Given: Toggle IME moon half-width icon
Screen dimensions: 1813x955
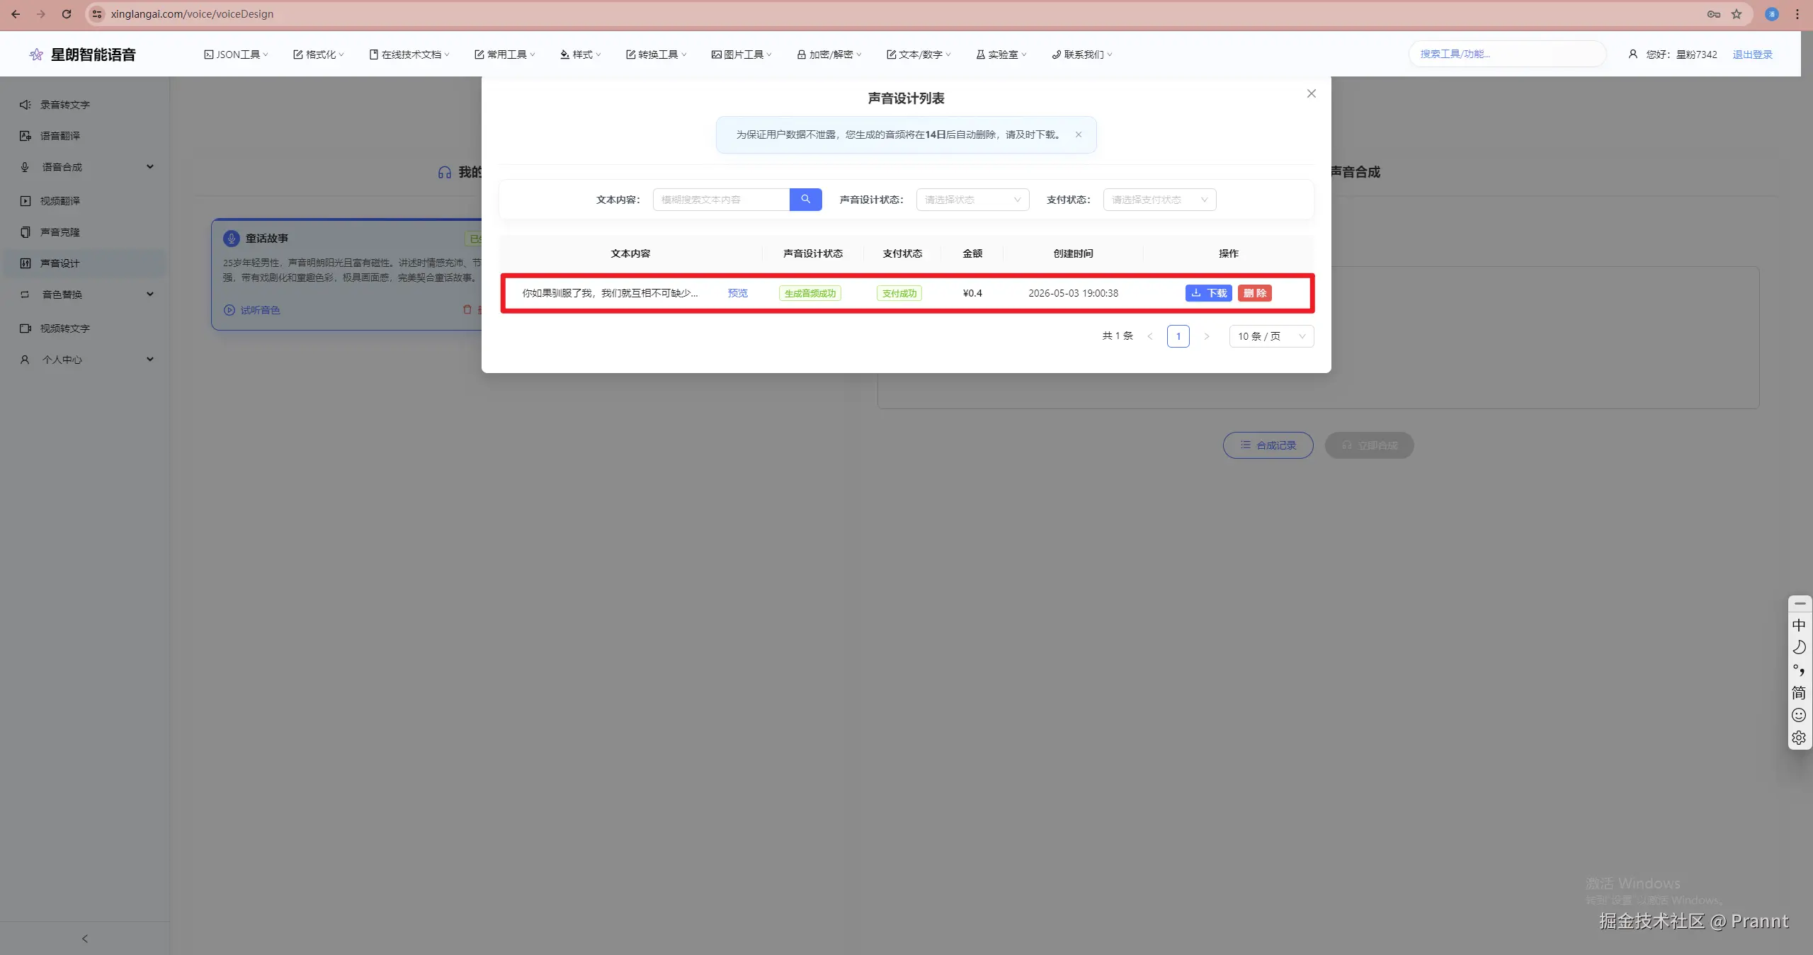Looking at the screenshot, I should (1799, 647).
